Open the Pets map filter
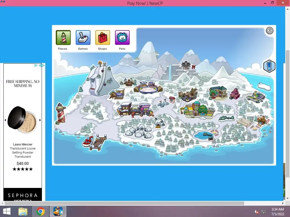290x217 pixels. pos(122,38)
